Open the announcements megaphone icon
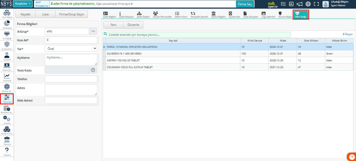This screenshot has height=161, width=356. pos(300,4)
